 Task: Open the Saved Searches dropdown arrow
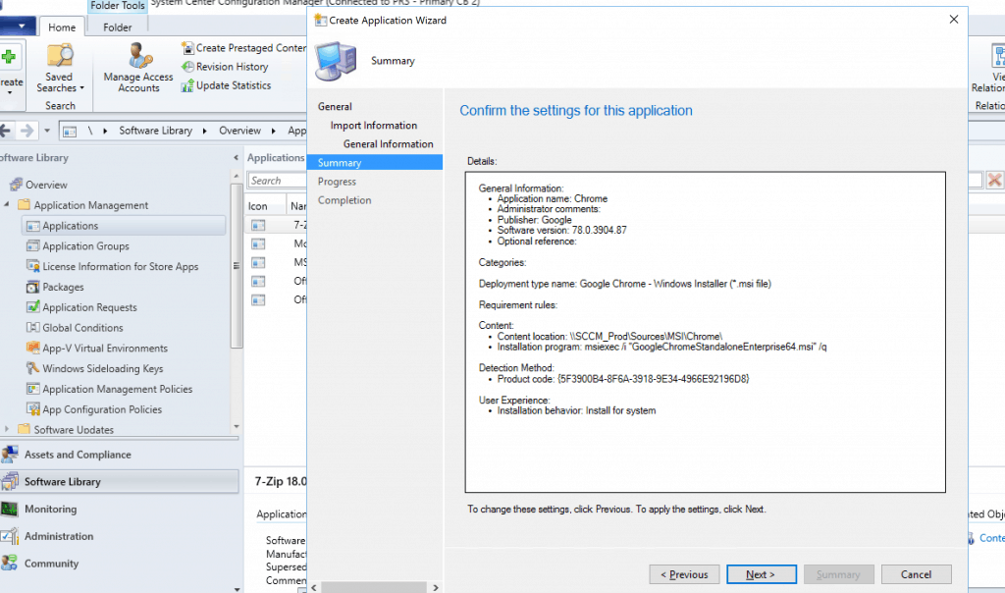coord(82,88)
